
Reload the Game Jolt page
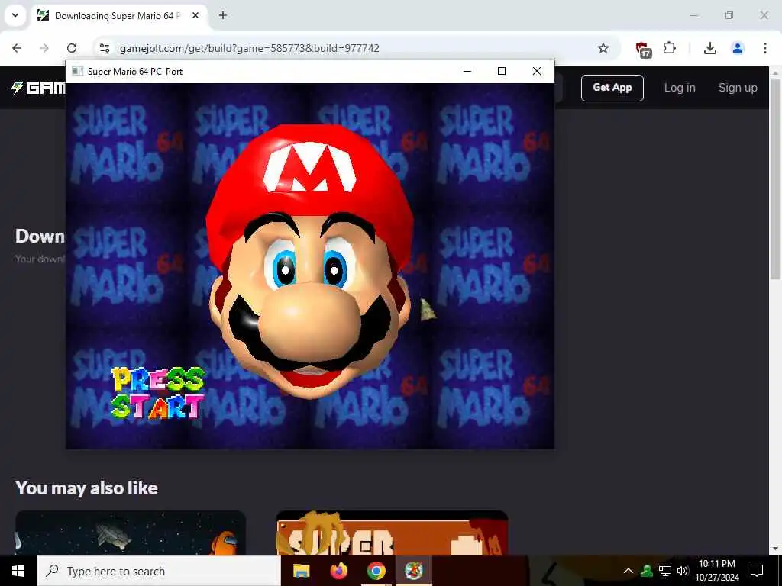tap(72, 48)
